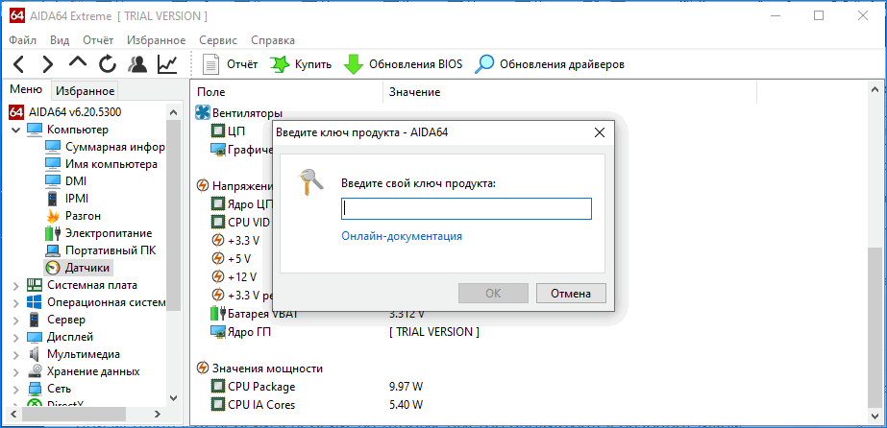Screen dimensions: 887x428
Task: Select Суммарная информация tree item
Action: click(105, 147)
